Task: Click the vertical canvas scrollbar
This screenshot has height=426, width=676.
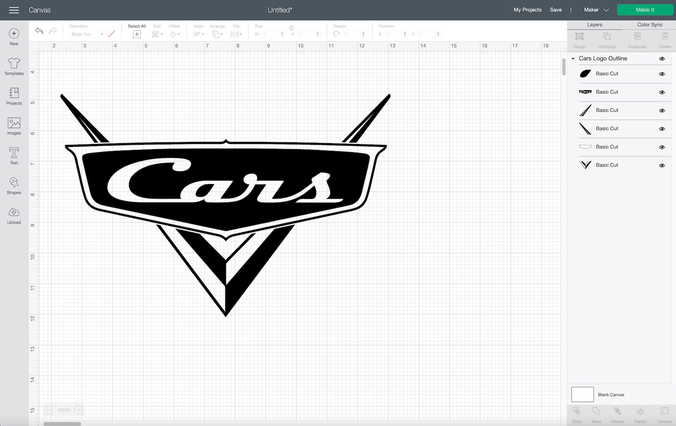Action: tap(564, 67)
